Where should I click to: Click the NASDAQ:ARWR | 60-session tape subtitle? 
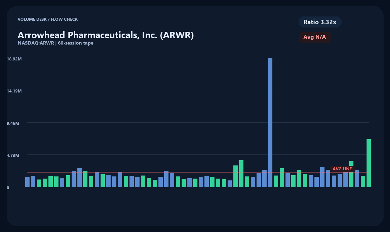(x=55, y=43)
